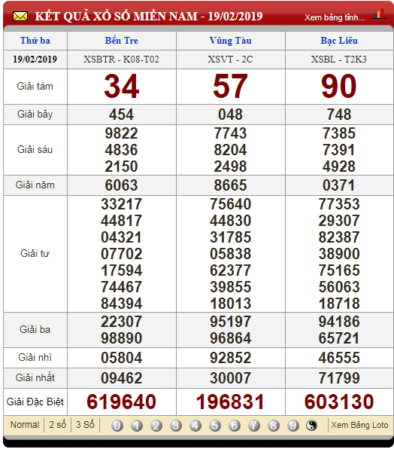Viewport: 394px width, 449px height.
Task: Open the Vũng Tàu province link
Action: (x=230, y=41)
